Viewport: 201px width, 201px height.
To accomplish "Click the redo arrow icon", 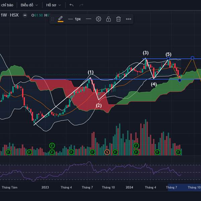I will click(81, 5).
